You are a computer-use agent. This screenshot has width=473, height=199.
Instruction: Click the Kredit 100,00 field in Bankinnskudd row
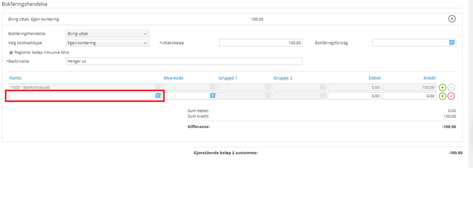click(x=410, y=87)
